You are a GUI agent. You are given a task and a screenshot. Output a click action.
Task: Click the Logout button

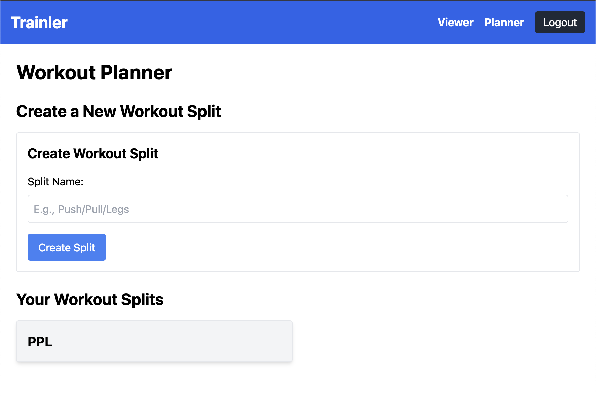tap(560, 22)
